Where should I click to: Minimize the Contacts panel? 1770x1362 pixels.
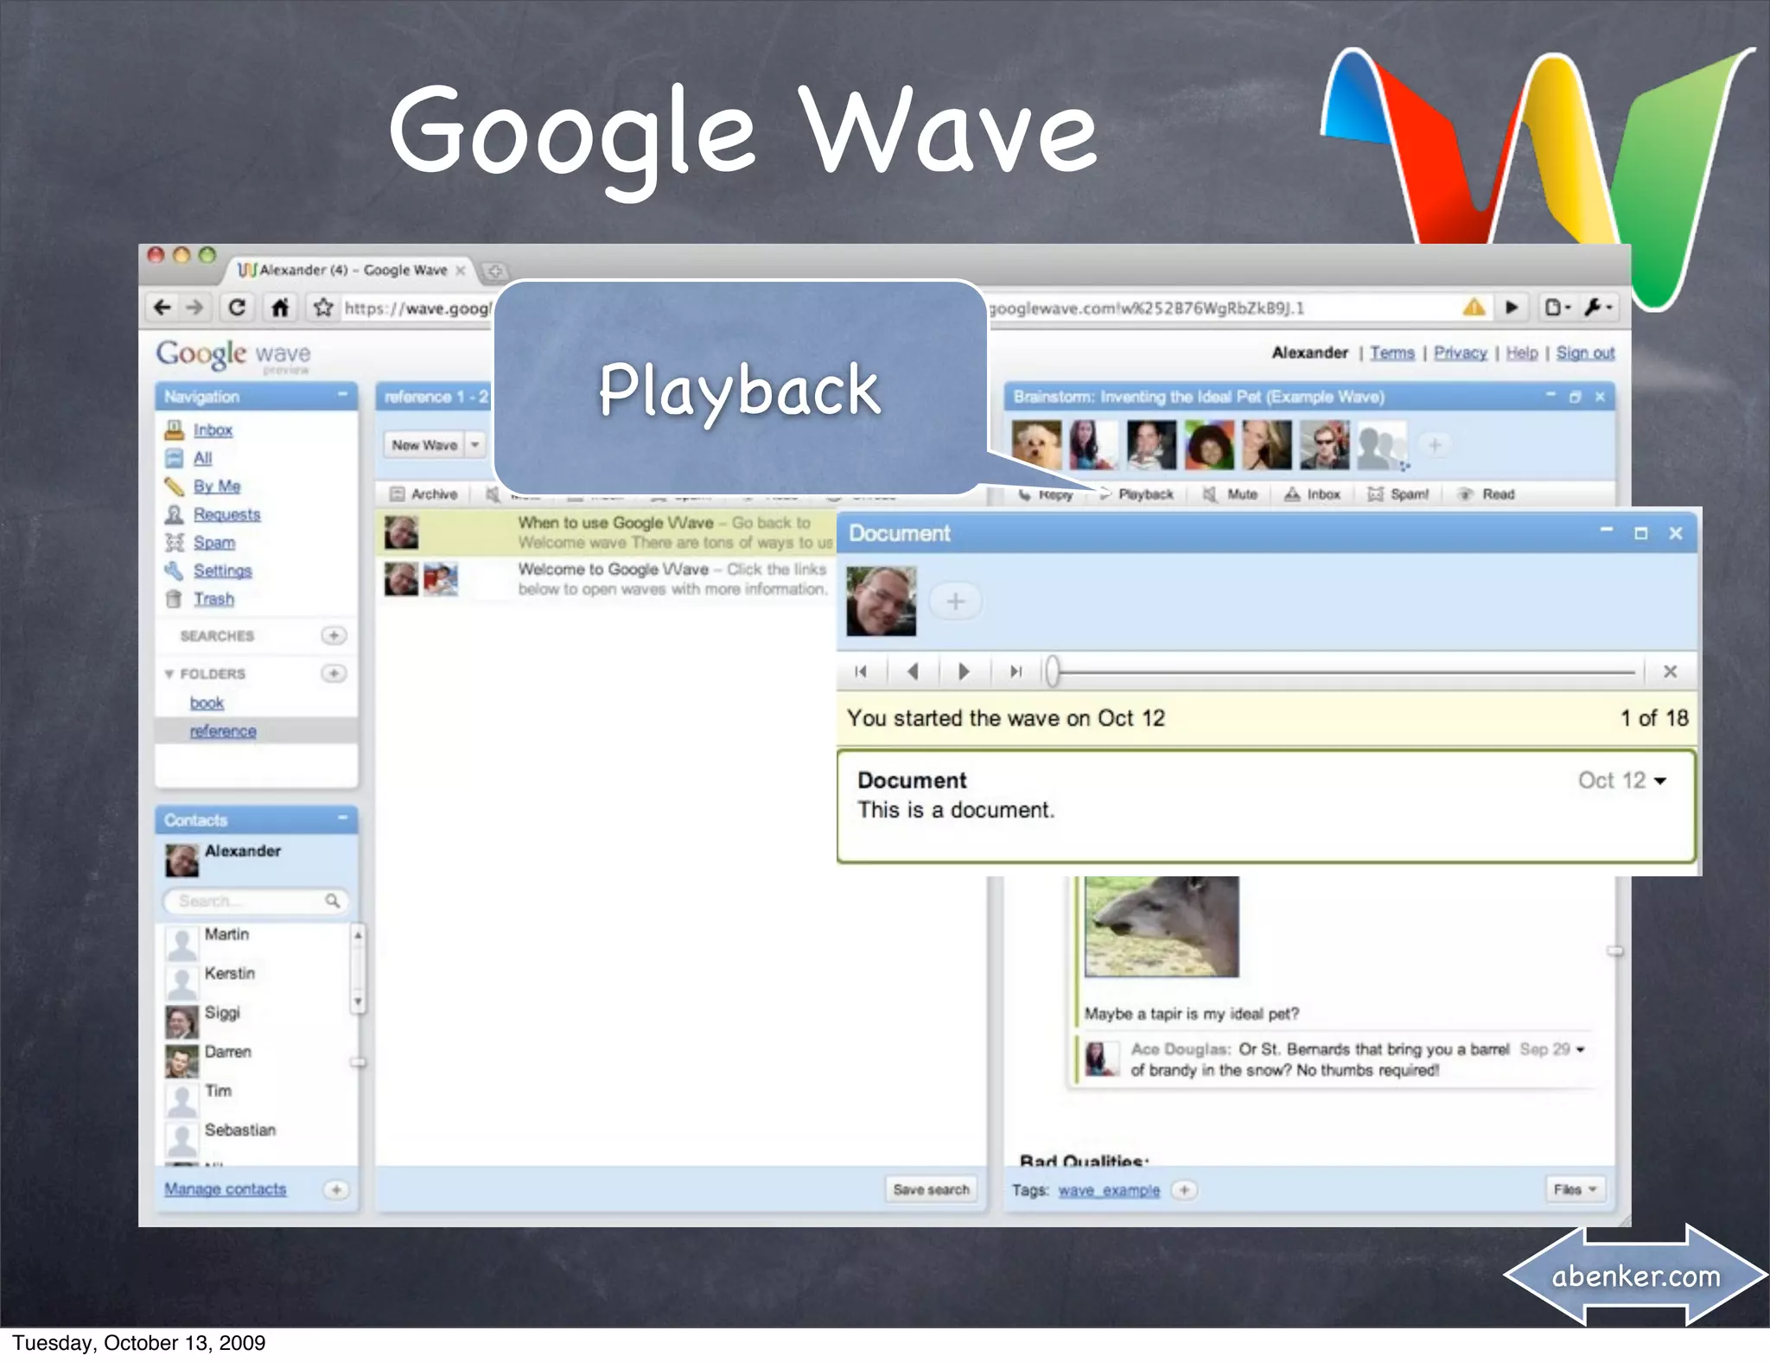pos(342,818)
